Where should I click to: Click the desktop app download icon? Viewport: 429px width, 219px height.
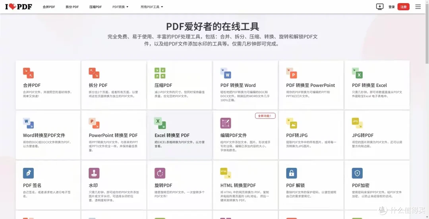pos(380,7)
